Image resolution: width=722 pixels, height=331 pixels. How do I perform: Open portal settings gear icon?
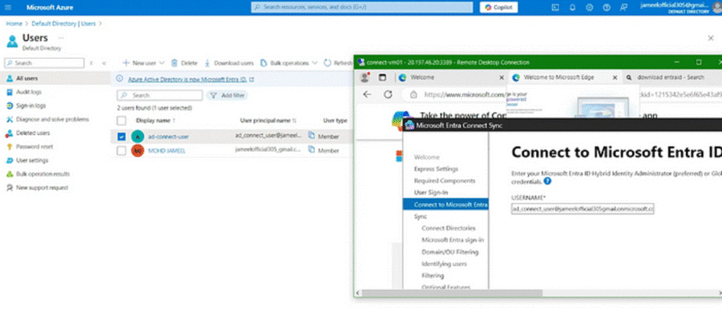[588, 7]
